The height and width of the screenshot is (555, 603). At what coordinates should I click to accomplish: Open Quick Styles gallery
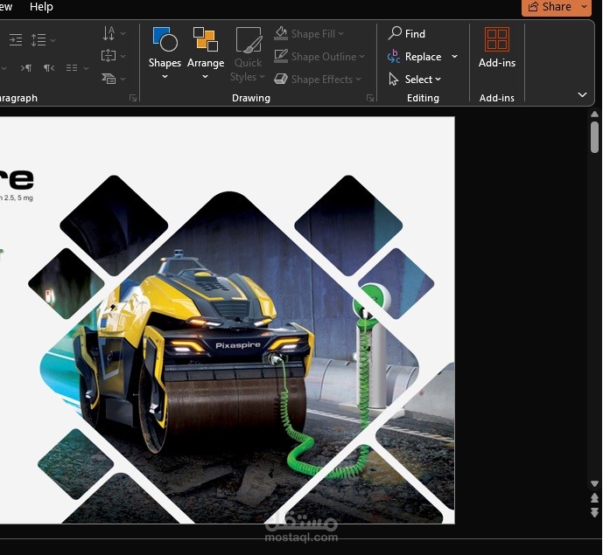pyautogui.click(x=248, y=54)
